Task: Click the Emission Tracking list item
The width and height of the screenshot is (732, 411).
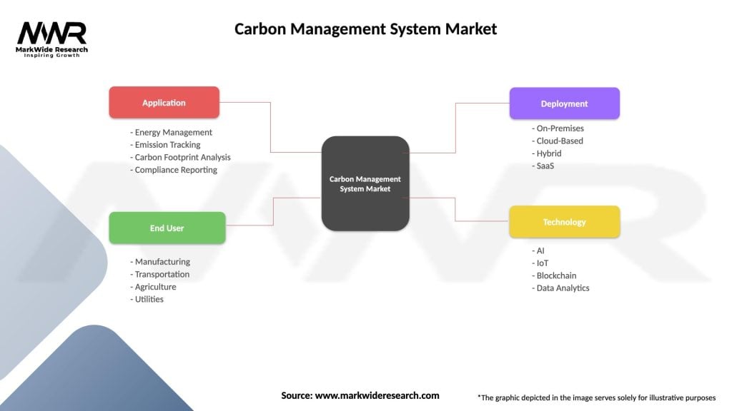Action: point(169,145)
